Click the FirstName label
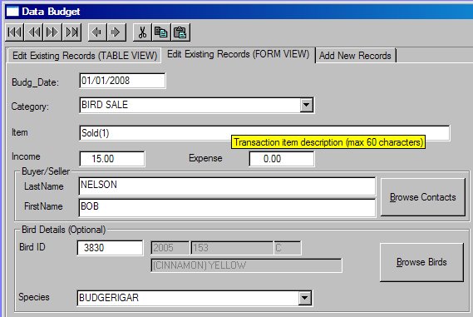Screen dimensions: 473x317 43,206
